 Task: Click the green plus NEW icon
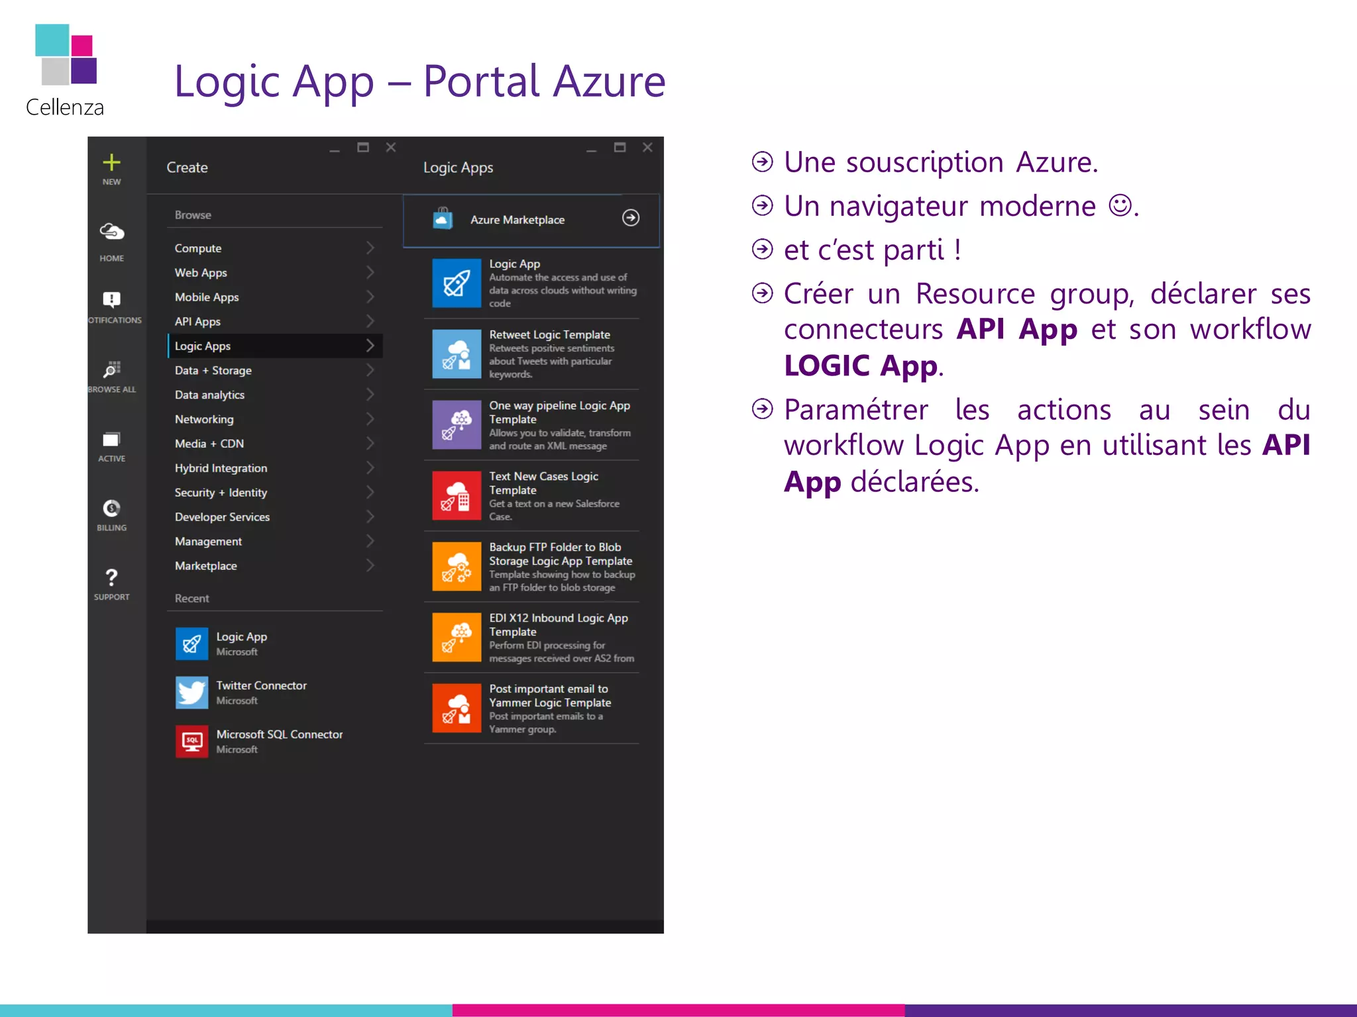[111, 163]
